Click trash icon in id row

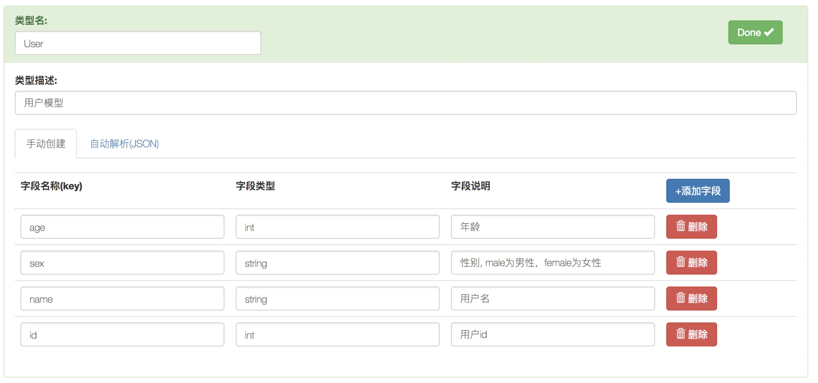[680, 334]
